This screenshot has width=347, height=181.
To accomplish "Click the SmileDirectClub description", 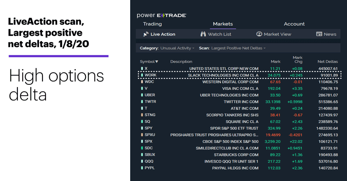I will point(227,148).
